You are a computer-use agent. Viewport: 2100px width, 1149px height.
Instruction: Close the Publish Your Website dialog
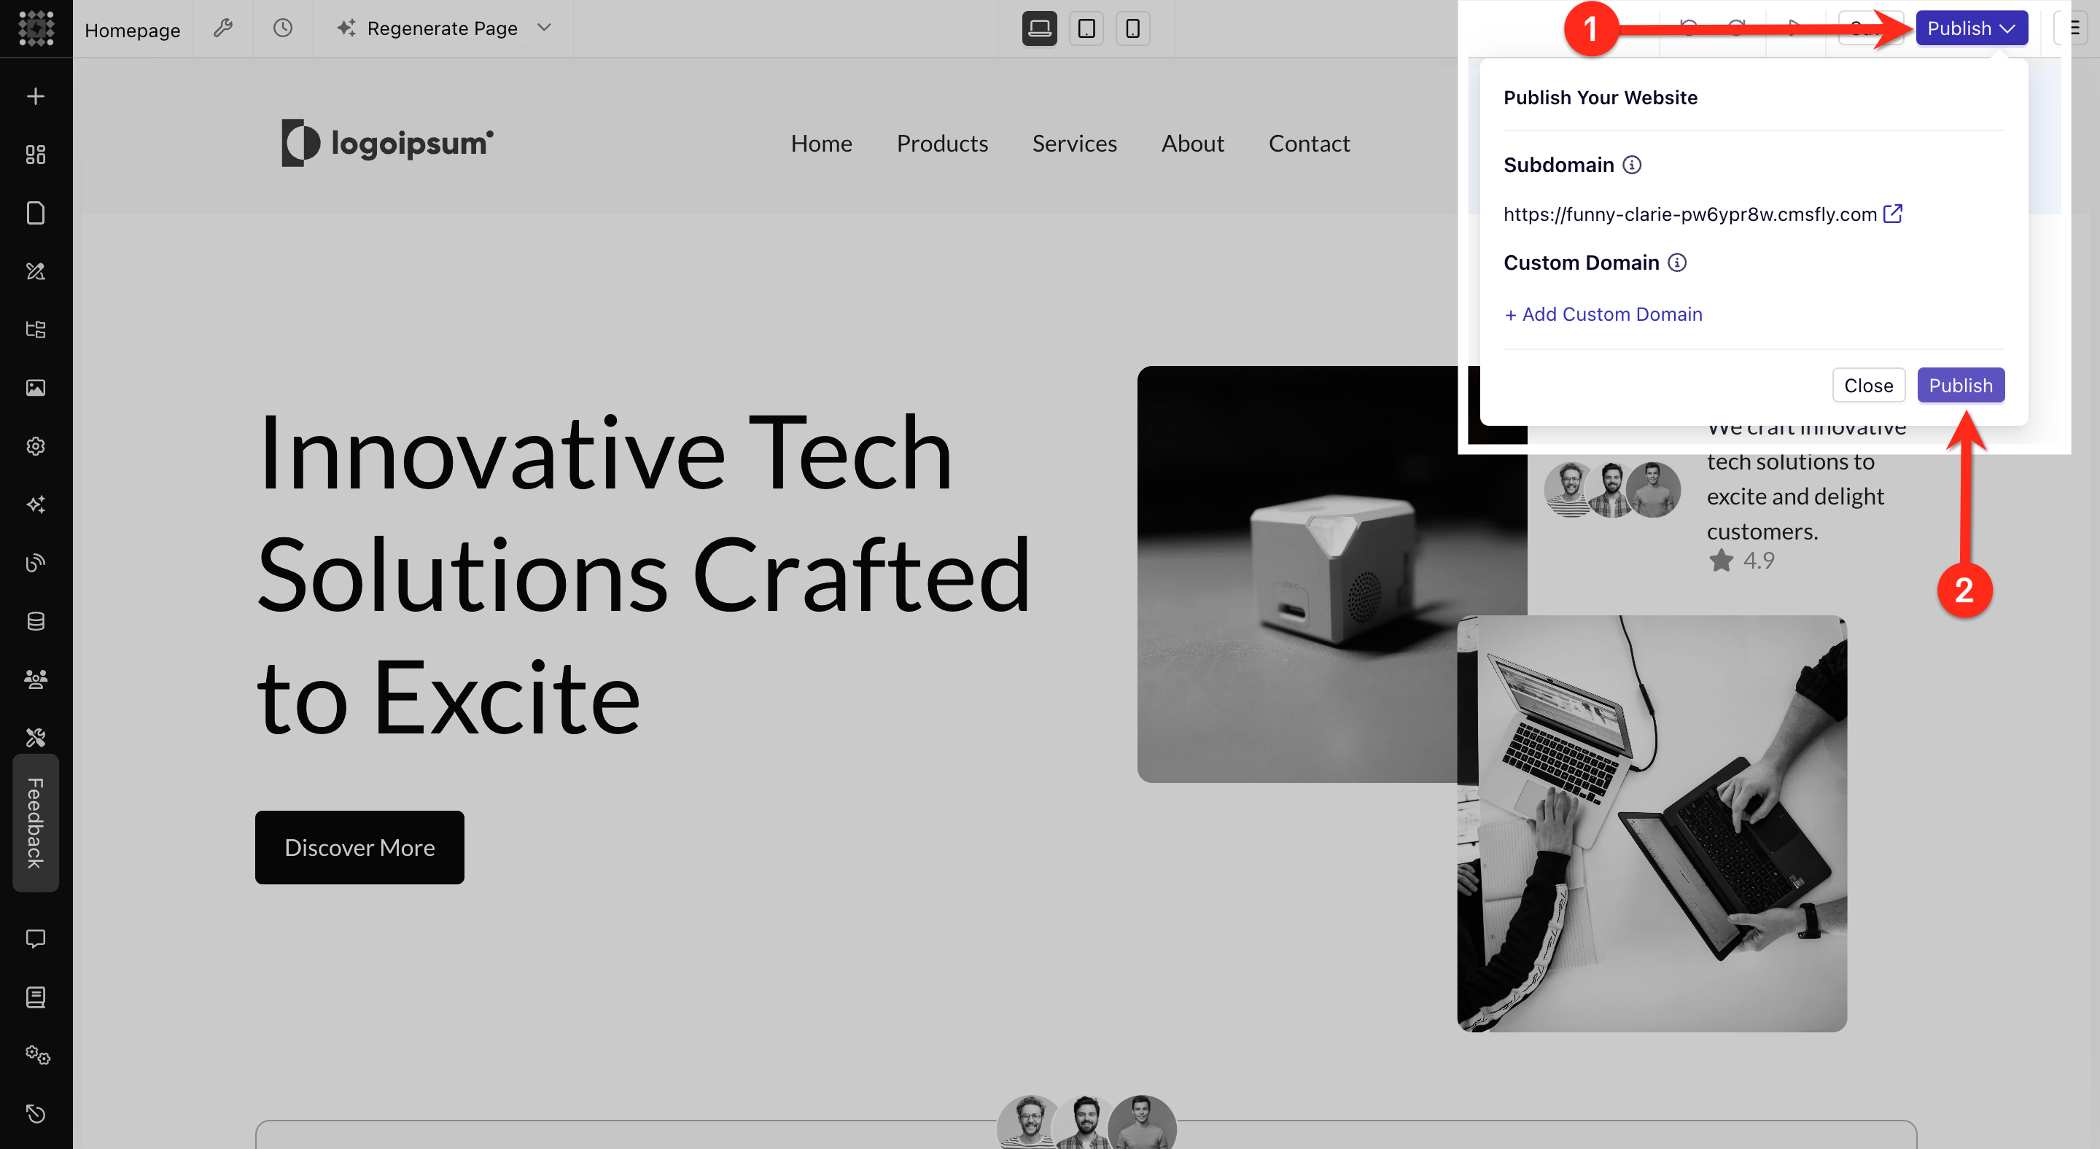tap(1868, 385)
